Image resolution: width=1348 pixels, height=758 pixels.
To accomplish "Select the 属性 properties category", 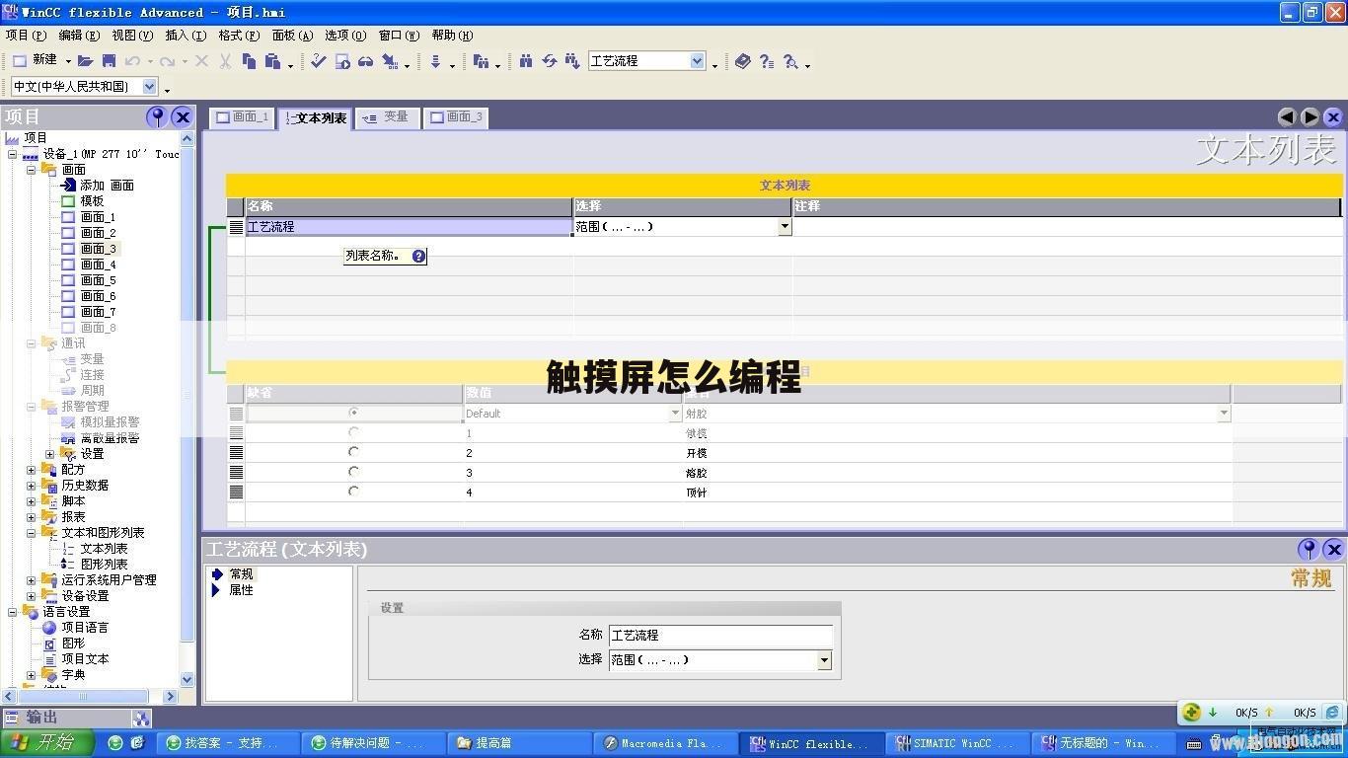I will (x=241, y=590).
